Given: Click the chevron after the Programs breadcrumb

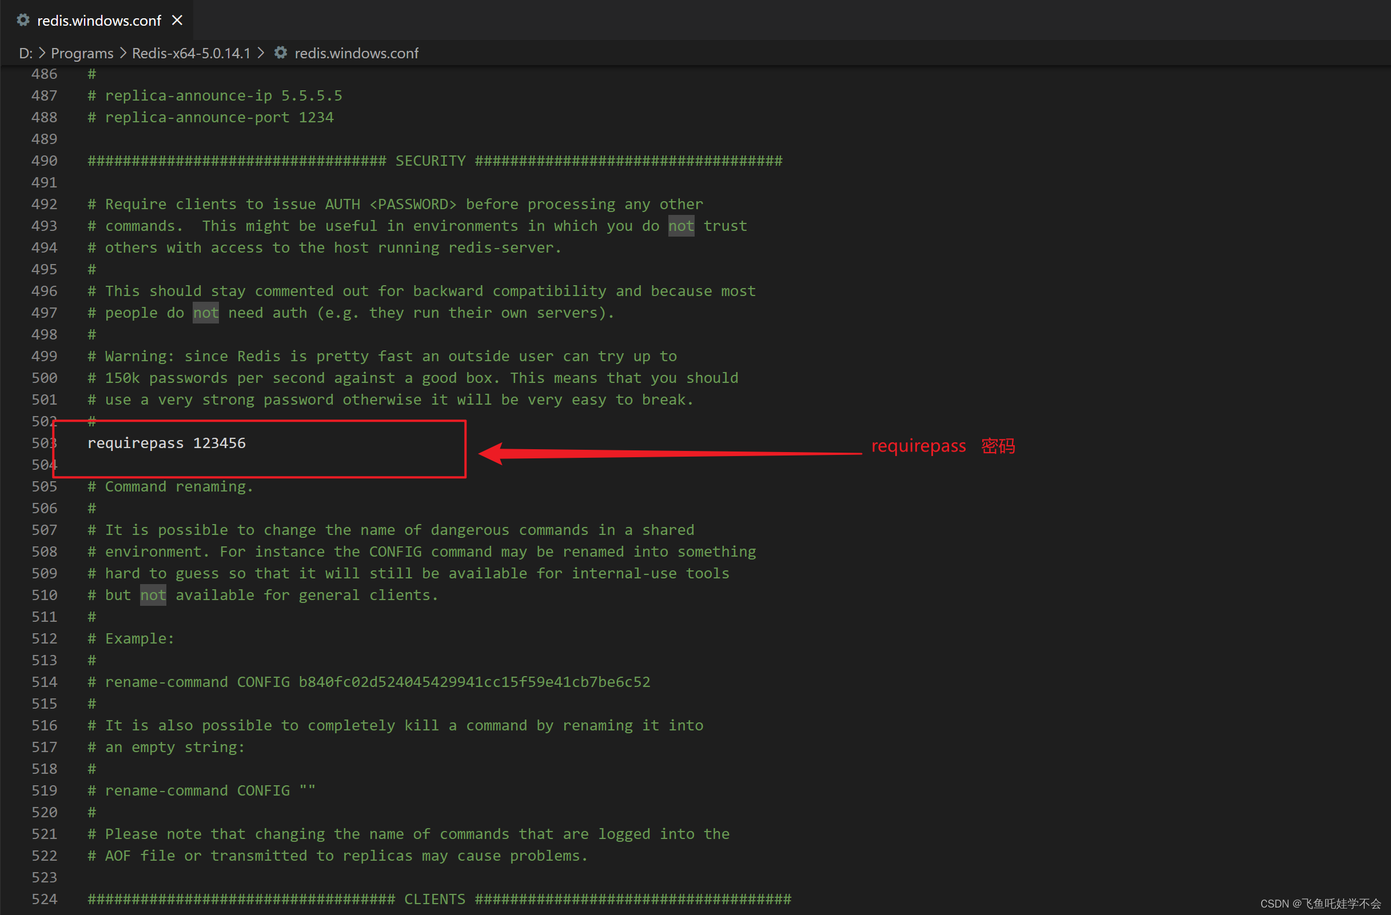Looking at the screenshot, I should click(123, 53).
